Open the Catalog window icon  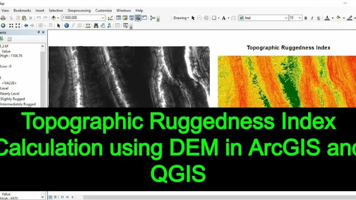pos(125,18)
